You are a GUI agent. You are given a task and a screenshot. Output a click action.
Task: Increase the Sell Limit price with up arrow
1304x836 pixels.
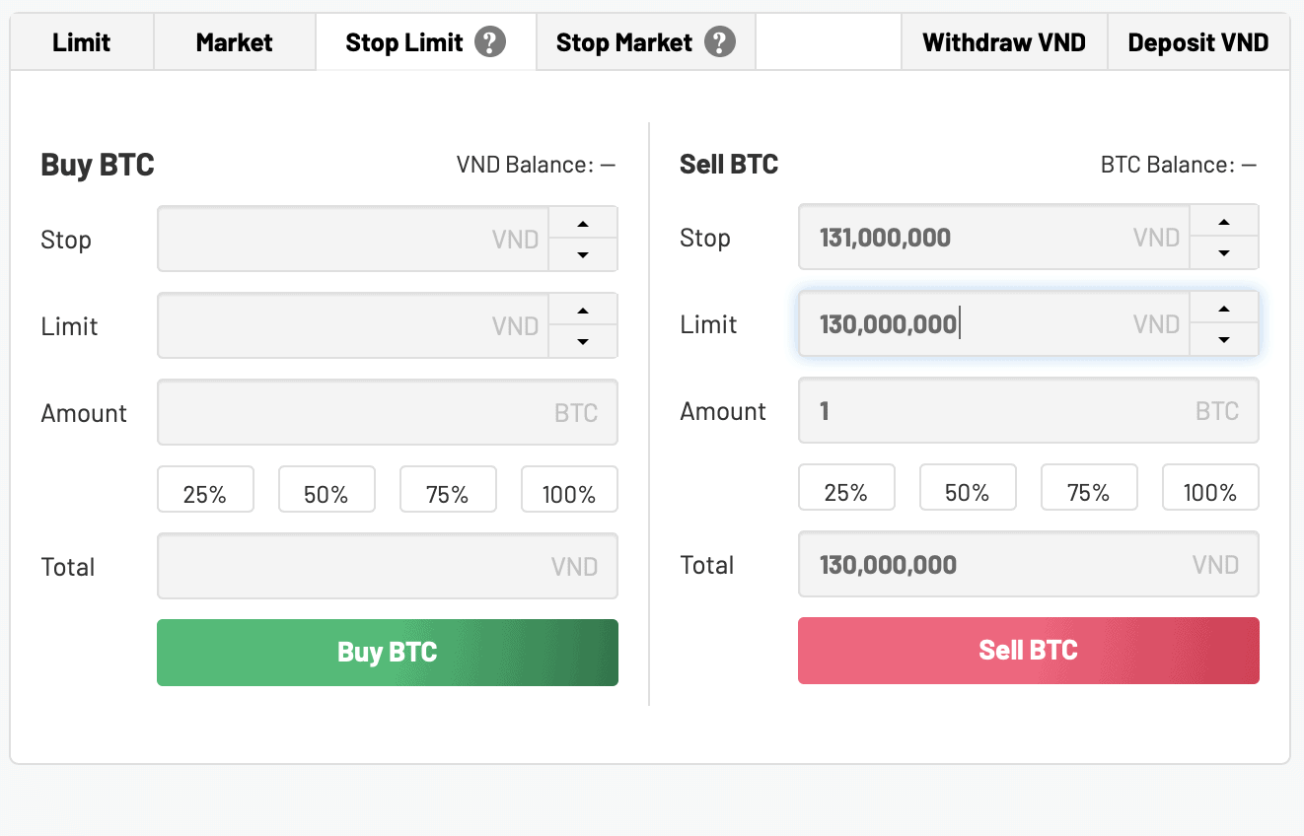[1224, 308]
